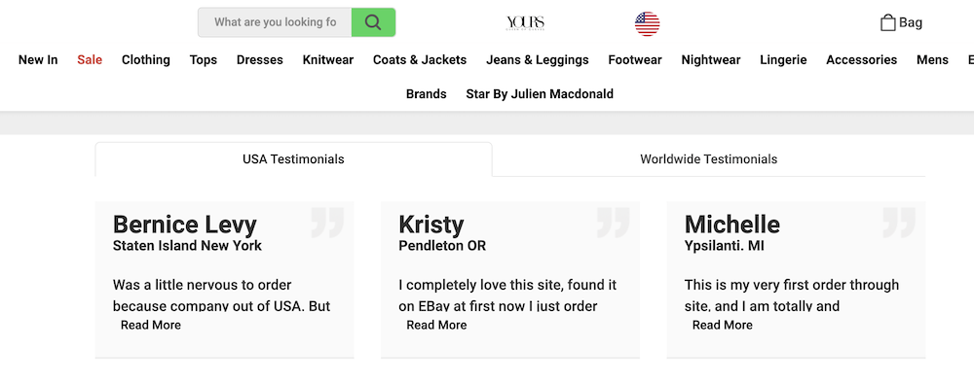Image resolution: width=974 pixels, height=382 pixels.
Task: Expand Michelle's testimonial with Read More
Action: (723, 325)
